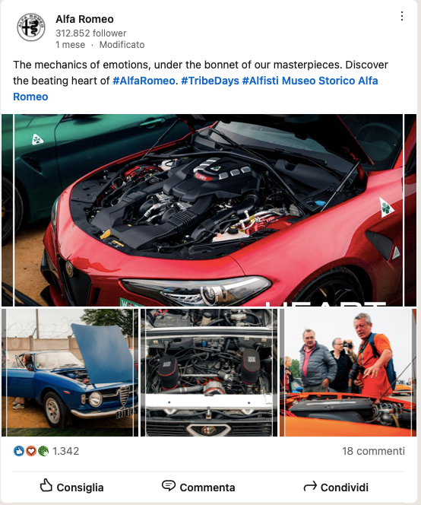Viewport: 421px width, 505px height.
Task: Open the #TribeDays hashtag
Action: (210, 81)
